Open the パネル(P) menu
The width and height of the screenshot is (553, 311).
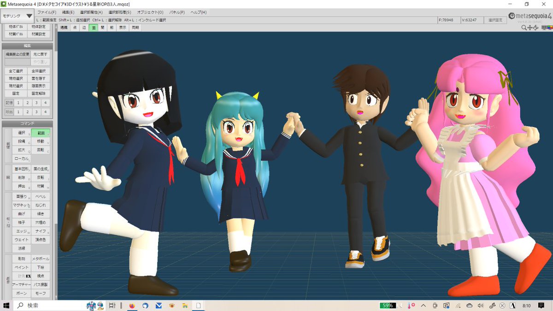point(177,12)
